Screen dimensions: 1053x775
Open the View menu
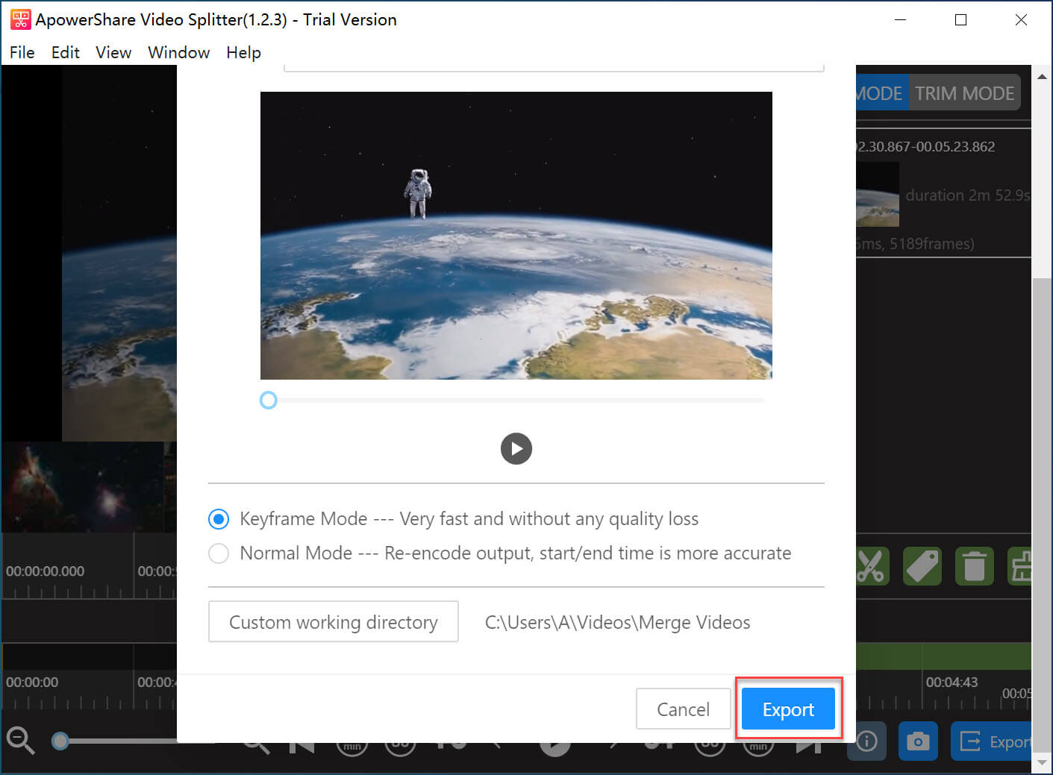pos(113,52)
